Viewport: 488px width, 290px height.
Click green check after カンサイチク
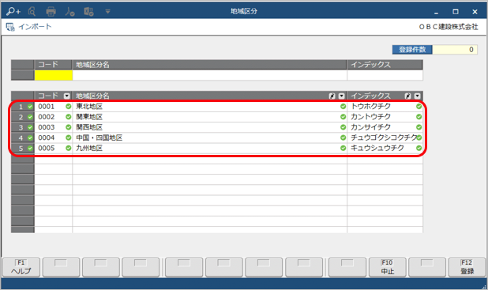coord(419,127)
